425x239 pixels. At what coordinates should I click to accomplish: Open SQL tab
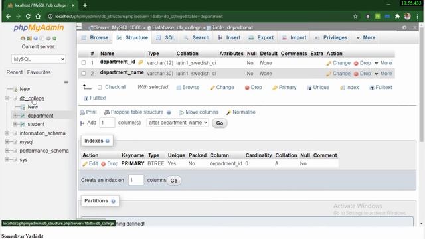click(165, 37)
